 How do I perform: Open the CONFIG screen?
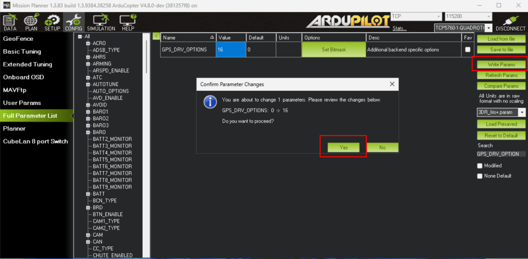[x=73, y=22]
